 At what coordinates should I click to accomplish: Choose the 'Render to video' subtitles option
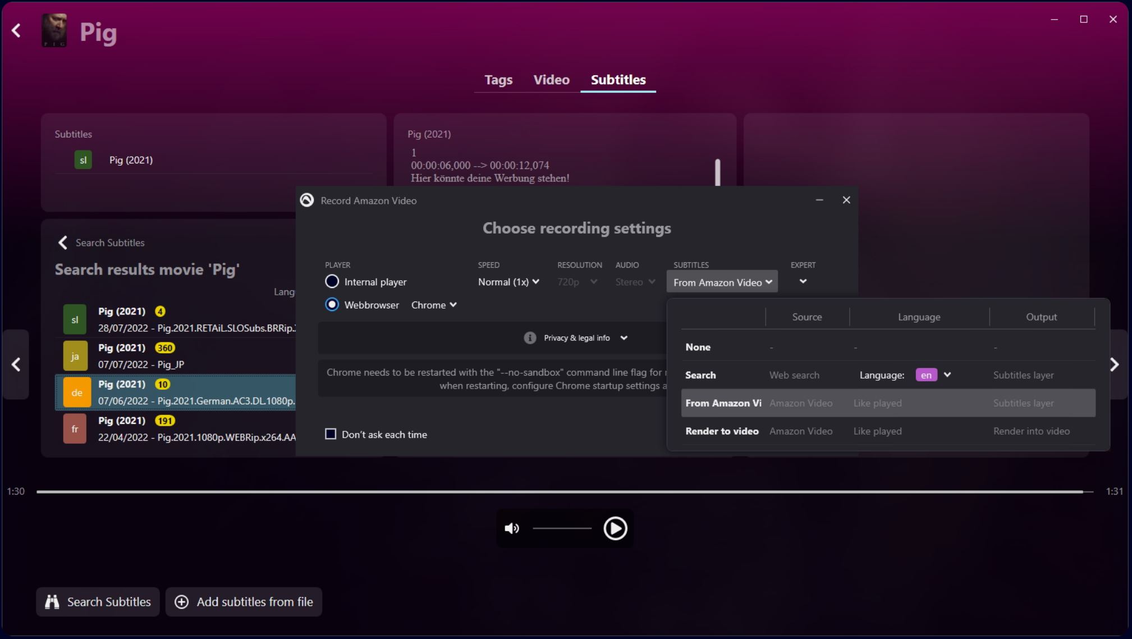[x=888, y=431]
